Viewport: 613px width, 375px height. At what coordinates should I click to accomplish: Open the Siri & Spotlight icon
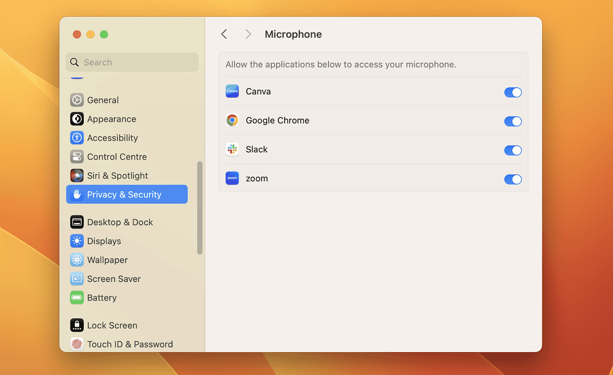pos(77,175)
